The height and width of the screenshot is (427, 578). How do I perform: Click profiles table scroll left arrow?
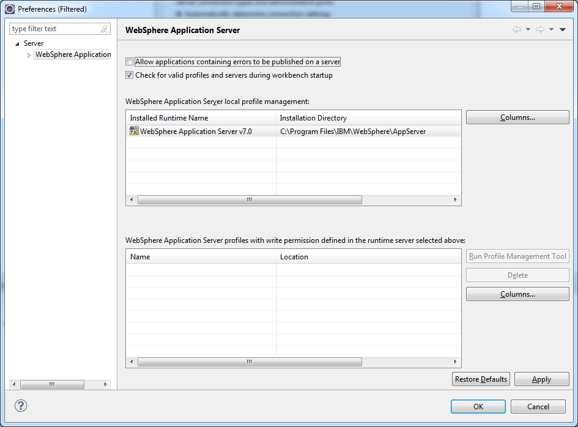(x=132, y=362)
